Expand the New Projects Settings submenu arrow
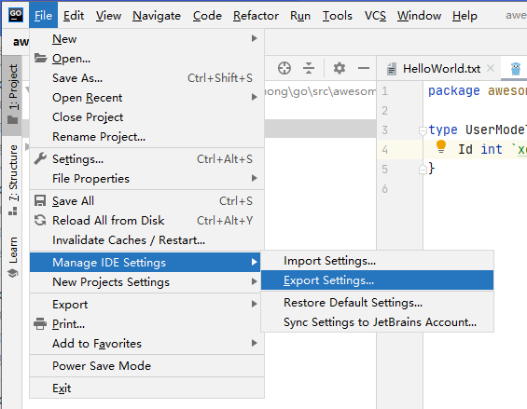Image resolution: width=527 pixels, height=409 pixels. click(255, 281)
